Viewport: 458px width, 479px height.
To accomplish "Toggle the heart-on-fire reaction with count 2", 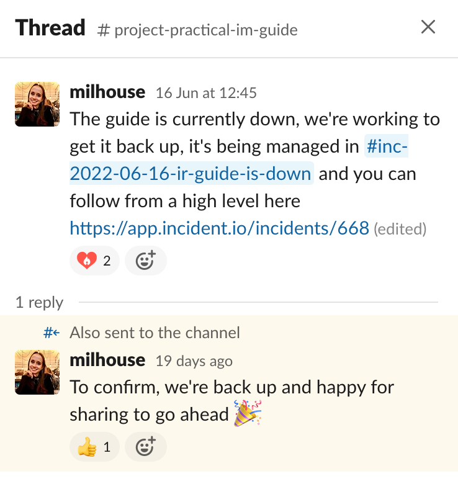I will pyautogui.click(x=94, y=261).
